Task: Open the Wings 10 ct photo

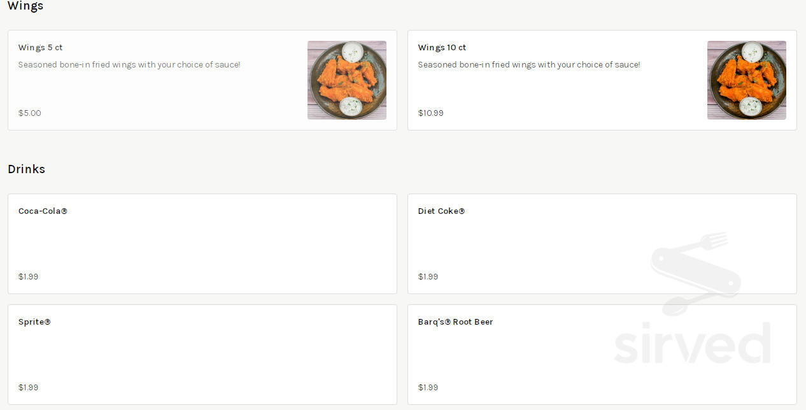Action: [x=746, y=80]
